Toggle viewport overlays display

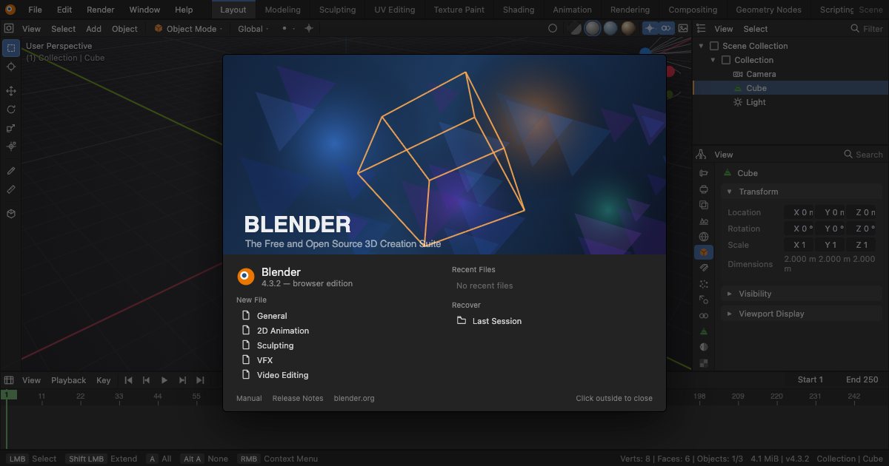click(666, 28)
